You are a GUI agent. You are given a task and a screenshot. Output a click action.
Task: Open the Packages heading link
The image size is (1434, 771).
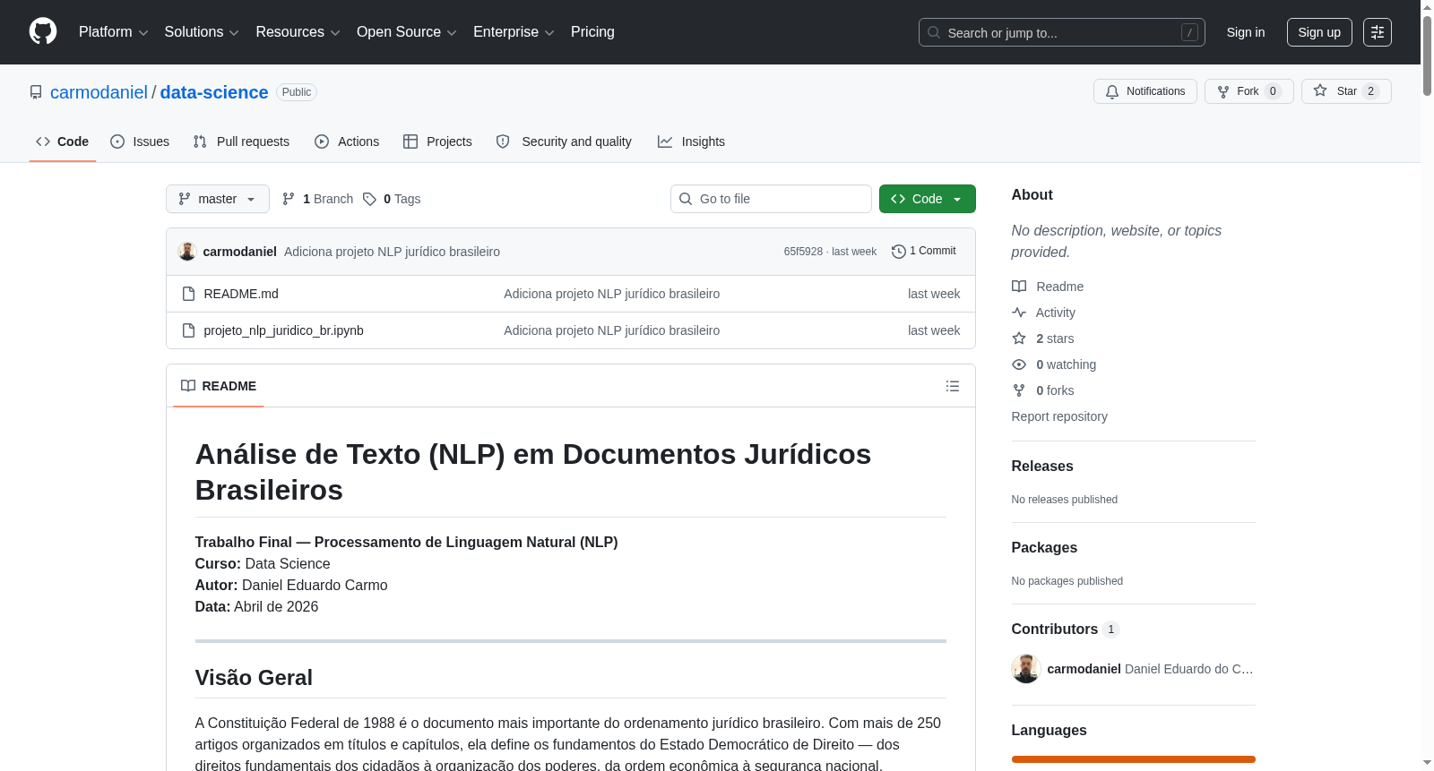[x=1044, y=548]
